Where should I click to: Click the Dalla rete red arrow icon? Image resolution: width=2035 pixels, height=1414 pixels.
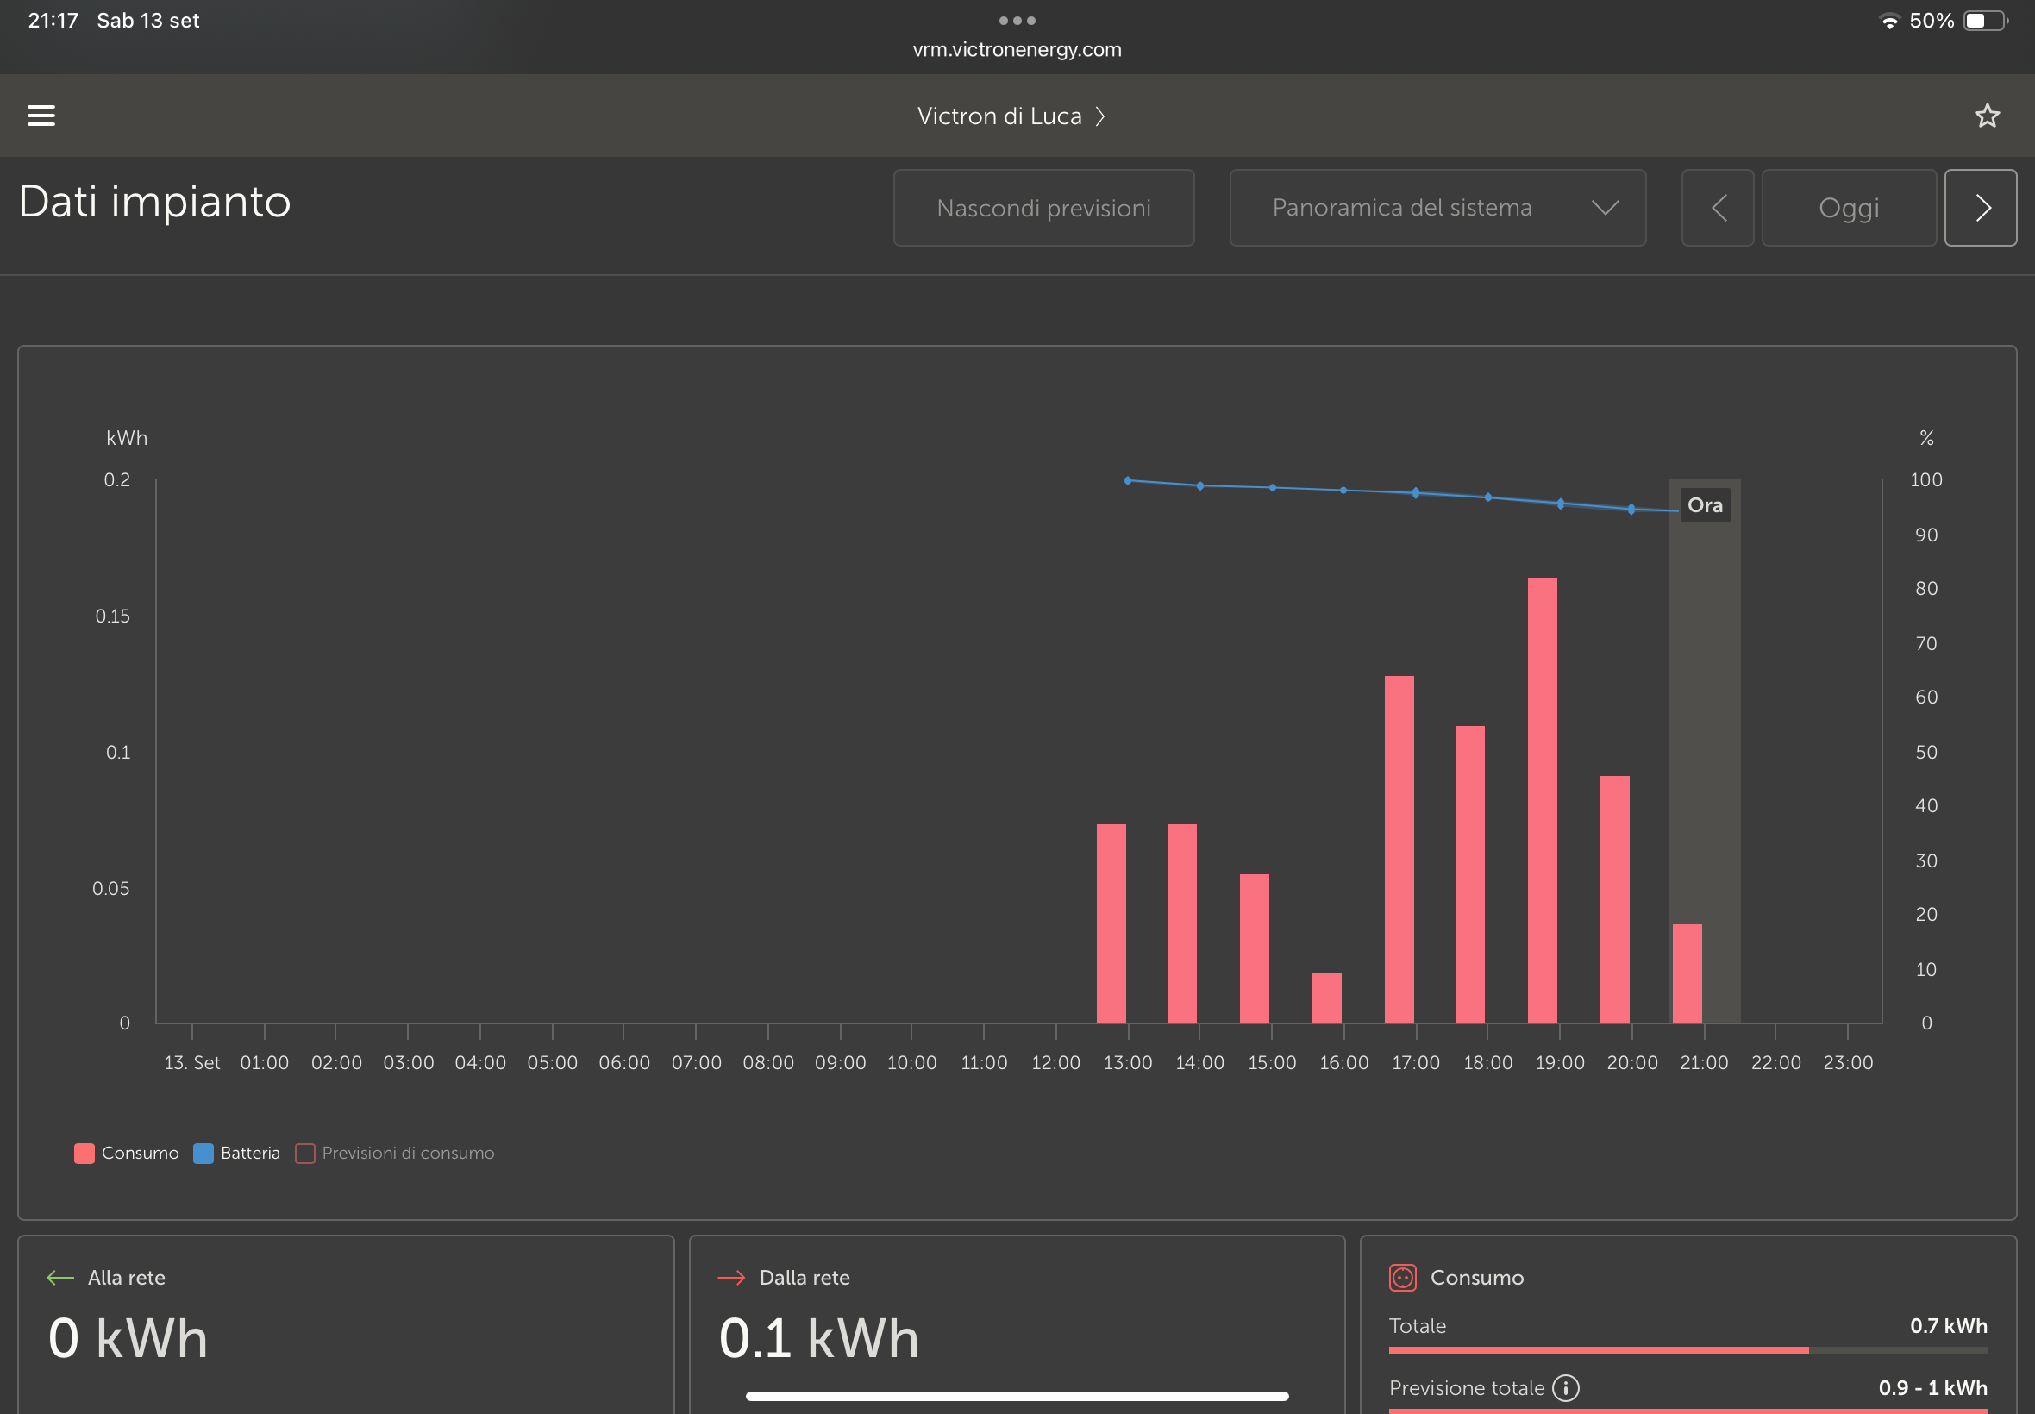(x=731, y=1278)
